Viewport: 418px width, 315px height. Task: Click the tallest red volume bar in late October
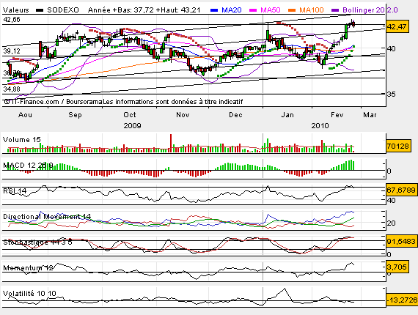point(171,143)
